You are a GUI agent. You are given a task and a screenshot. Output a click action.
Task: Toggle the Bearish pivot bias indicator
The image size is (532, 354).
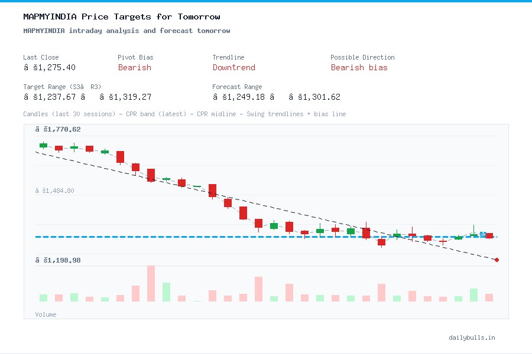pos(134,68)
